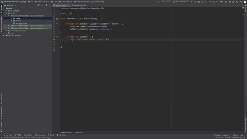Click the Collapse/Expand All icon in Project panel
The height and width of the screenshot is (139, 247).
tap(42, 5)
